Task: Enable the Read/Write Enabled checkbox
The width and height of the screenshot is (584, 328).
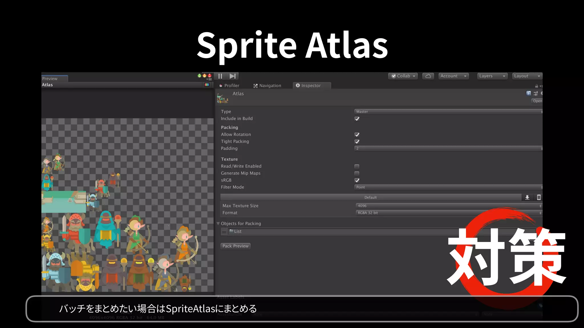Action: pyautogui.click(x=357, y=166)
